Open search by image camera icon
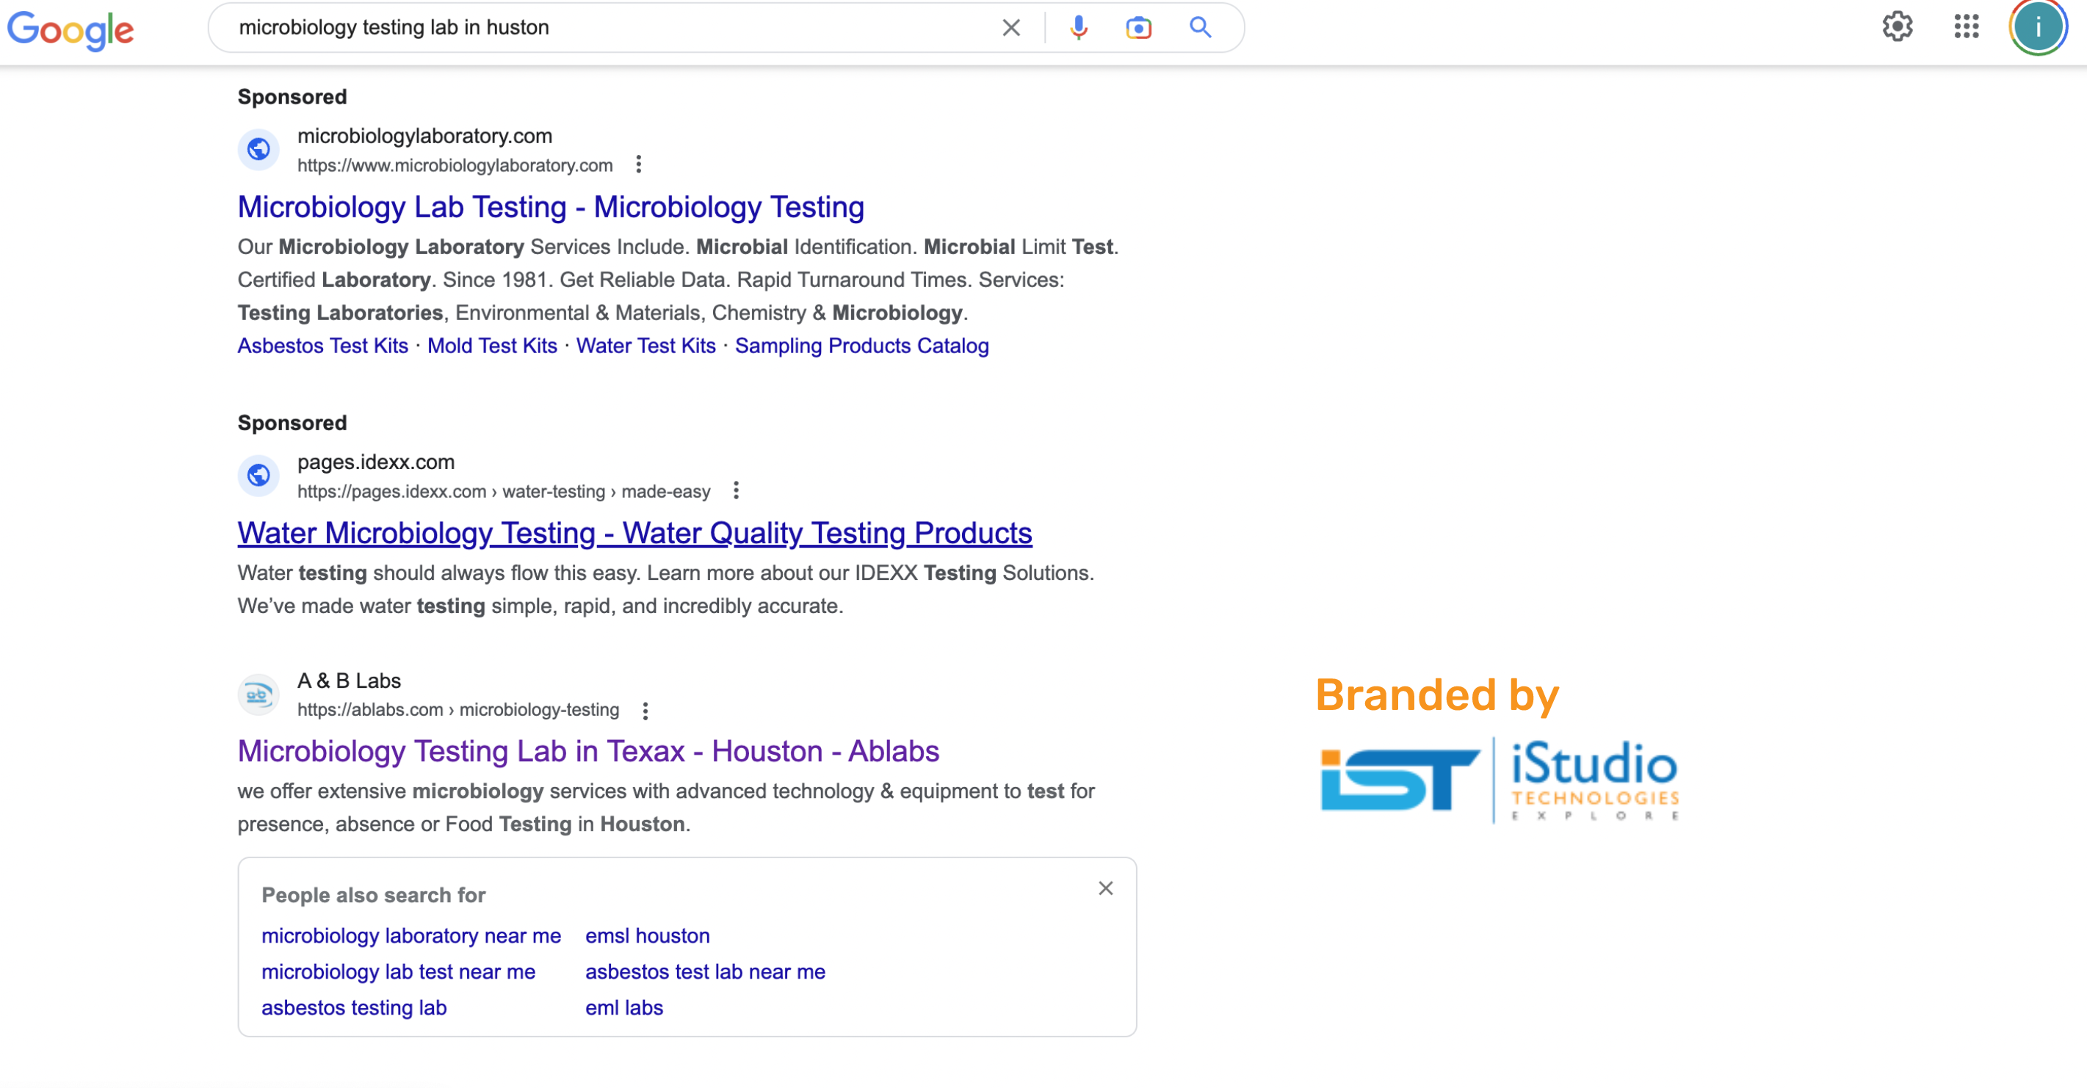The width and height of the screenshot is (2087, 1088). [x=1138, y=28]
